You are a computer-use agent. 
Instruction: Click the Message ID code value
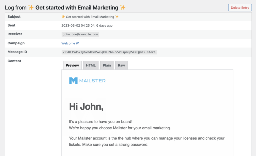point(109,52)
